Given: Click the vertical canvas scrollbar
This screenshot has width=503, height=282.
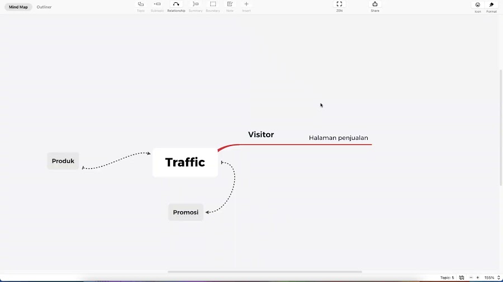Looking at the screenshot, I should [501, 127].
